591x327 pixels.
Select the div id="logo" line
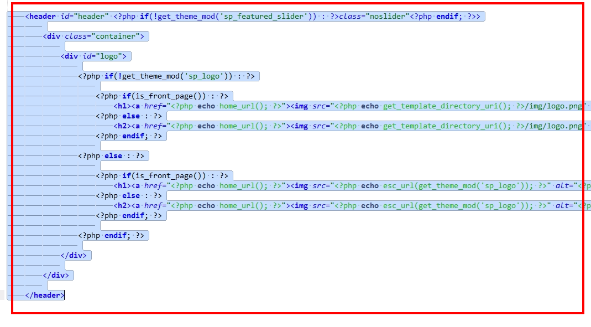pos(93,56)
